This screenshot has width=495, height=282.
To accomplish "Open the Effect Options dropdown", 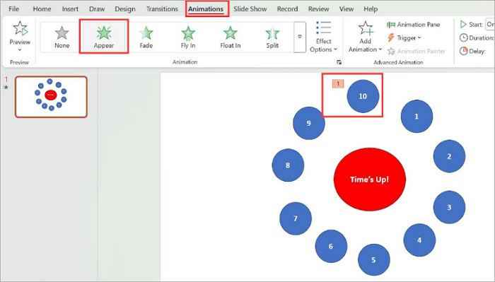I will point(324,37).
